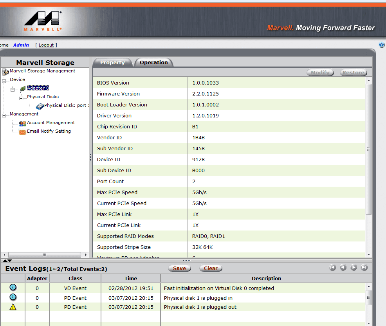Select Marvell Storage Management root item
Viewport: 386px width, 326px height.
(42, 71)
